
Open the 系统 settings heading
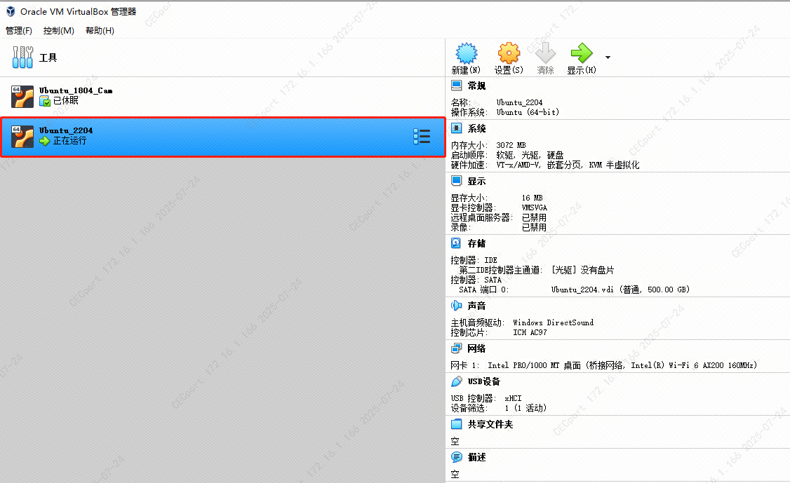tap(476, 128)
